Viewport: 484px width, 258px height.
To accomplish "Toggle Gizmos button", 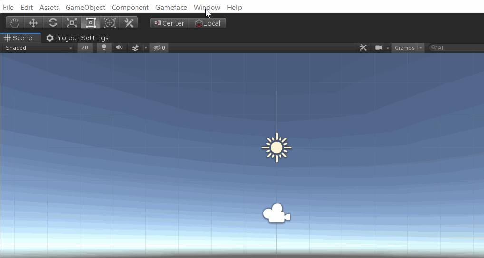I will click(404, 48).
